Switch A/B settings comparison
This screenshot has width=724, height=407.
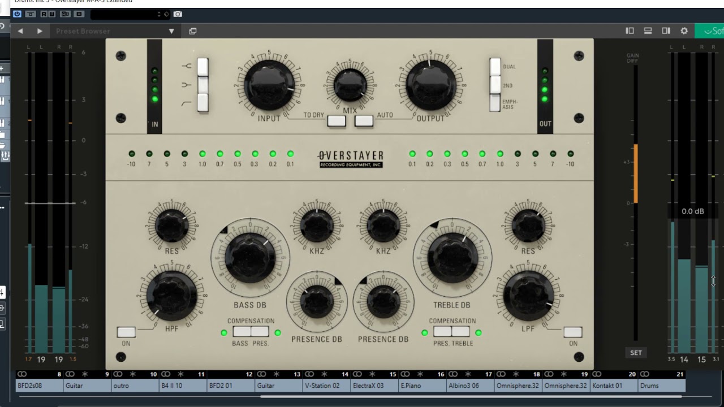65,14
